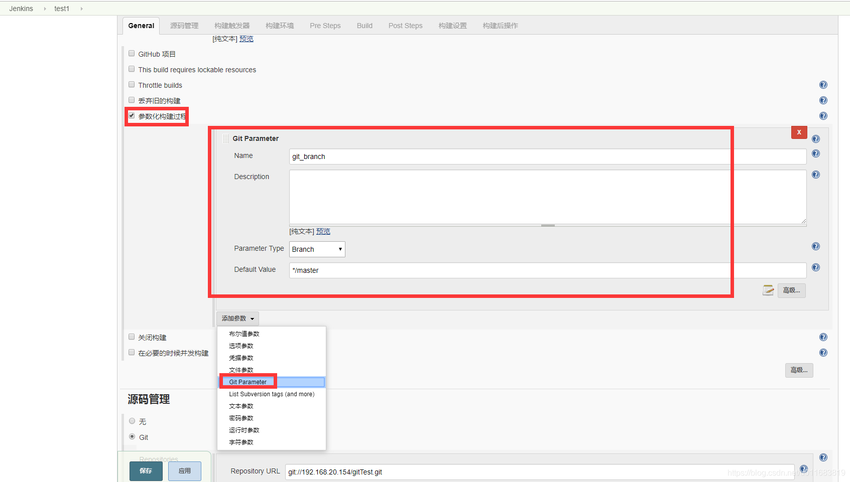Open Pre Steps tab
The width and height of the screenshot is (850, 482).
(x=325, y=26)
